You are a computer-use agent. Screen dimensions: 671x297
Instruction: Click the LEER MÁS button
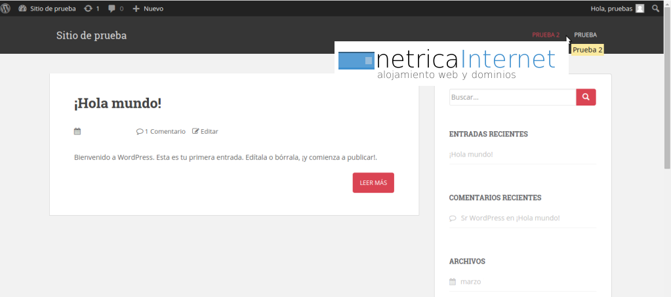[373, 183]
